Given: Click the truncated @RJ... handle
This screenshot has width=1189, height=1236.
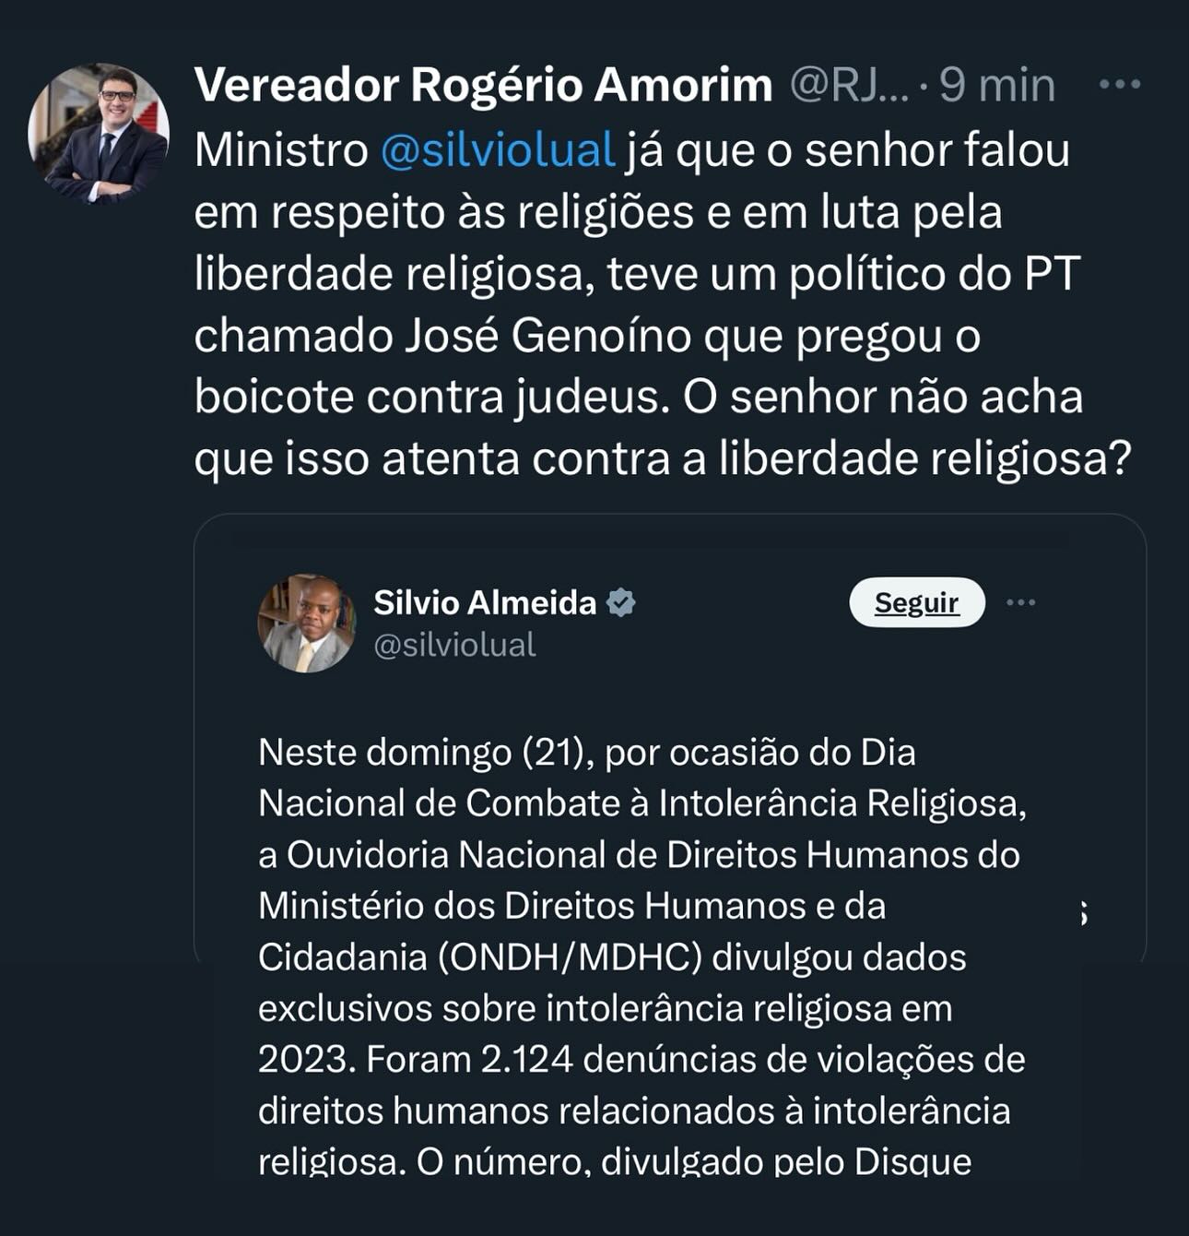Looking at the screenshot, I should coord(849,86).
